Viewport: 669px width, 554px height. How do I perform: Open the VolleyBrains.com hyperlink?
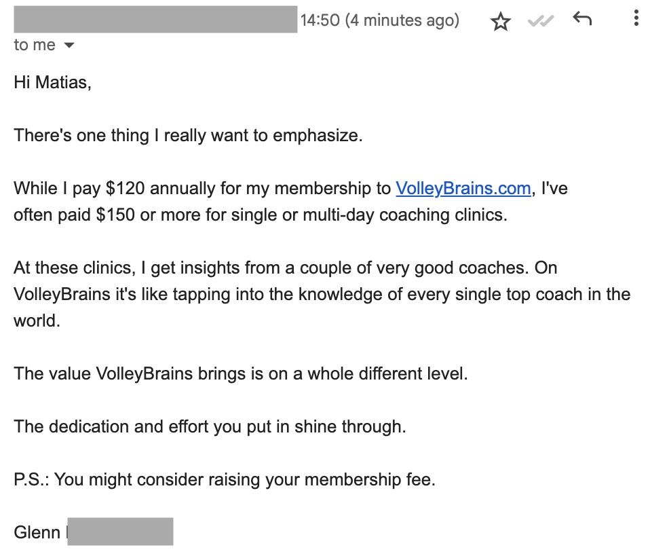[463, 188]
